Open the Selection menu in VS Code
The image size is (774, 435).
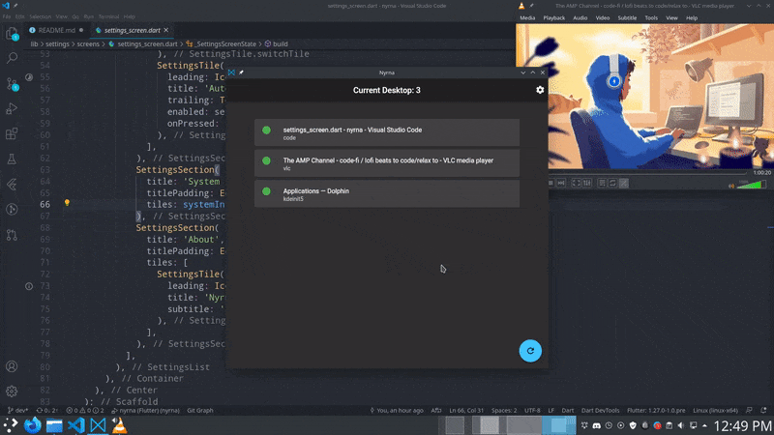pyautogui.click(x=40, y=16)
